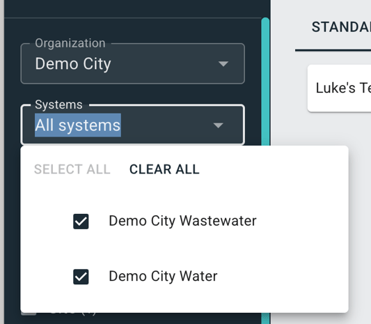Click the CLEAR ALL button
Screen dimensions: 371x324
click(x=164, y=169)
